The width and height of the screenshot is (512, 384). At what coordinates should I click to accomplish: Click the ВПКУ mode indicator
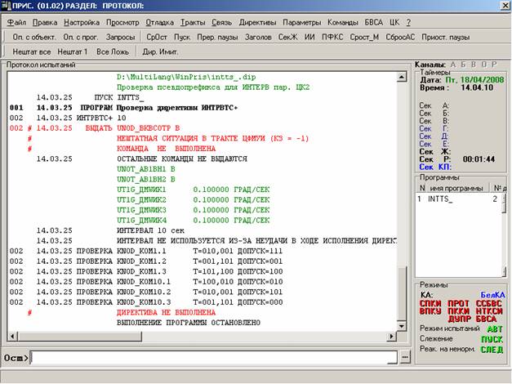pyautogui.click(x=430, y=311)
